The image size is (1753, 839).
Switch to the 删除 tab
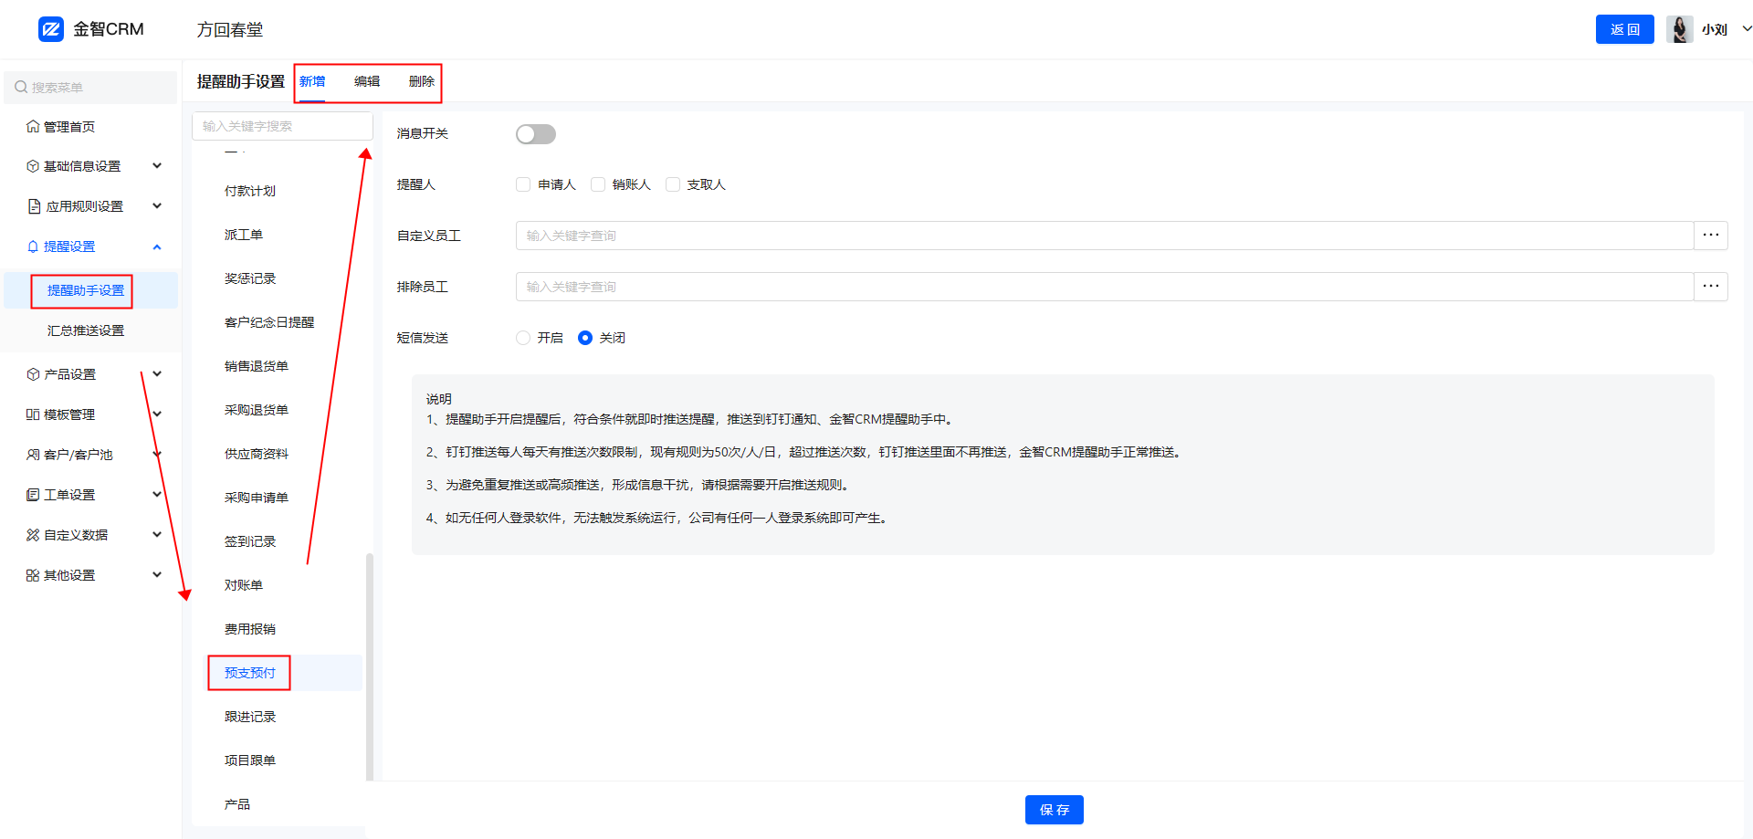coord(422,81)
